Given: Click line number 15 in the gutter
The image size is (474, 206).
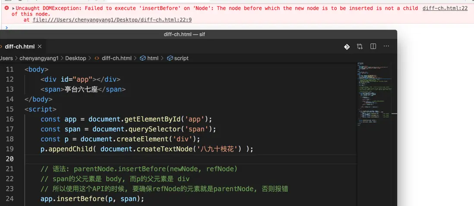Looking at the screenshot, I should [9, 109].
